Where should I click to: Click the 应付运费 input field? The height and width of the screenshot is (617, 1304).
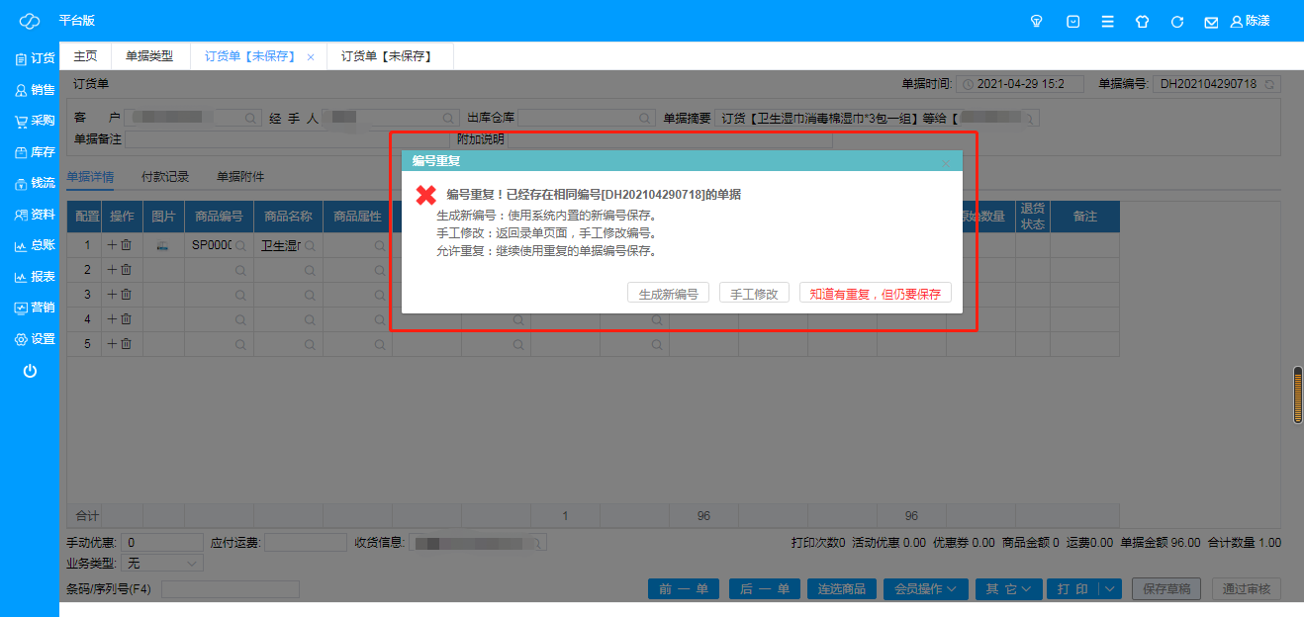(x=305, y=543)
